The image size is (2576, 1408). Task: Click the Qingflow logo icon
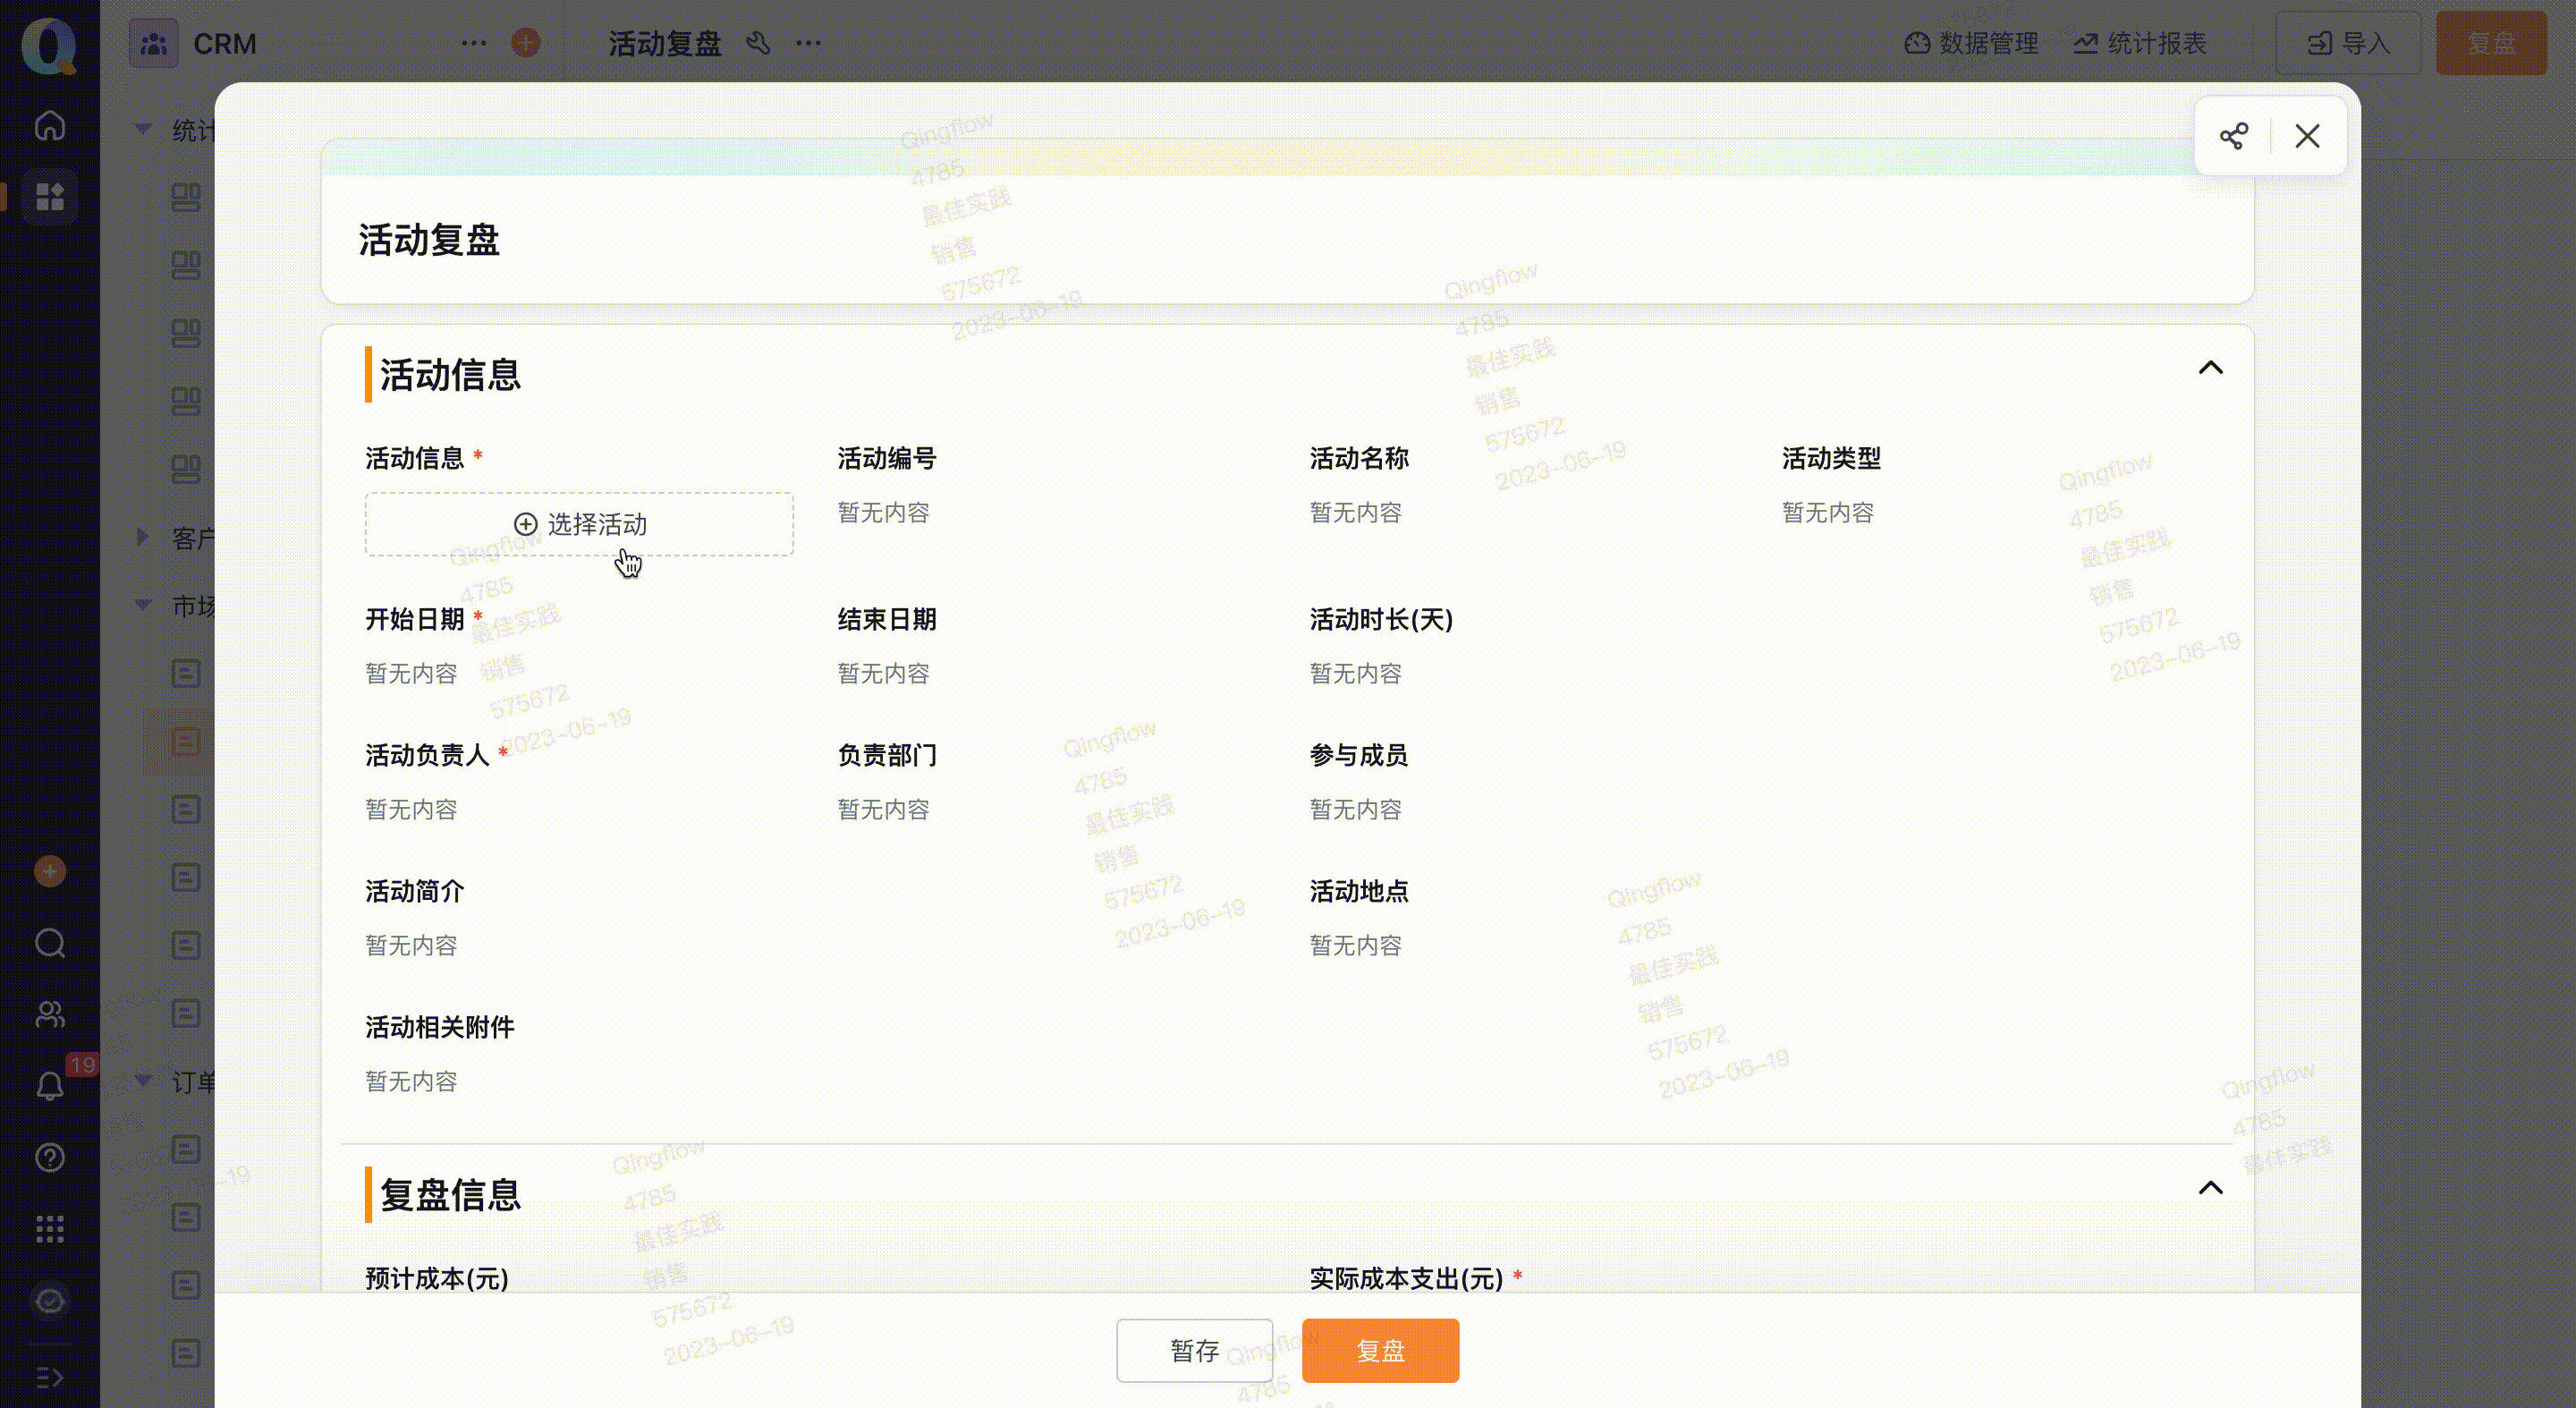49,44
